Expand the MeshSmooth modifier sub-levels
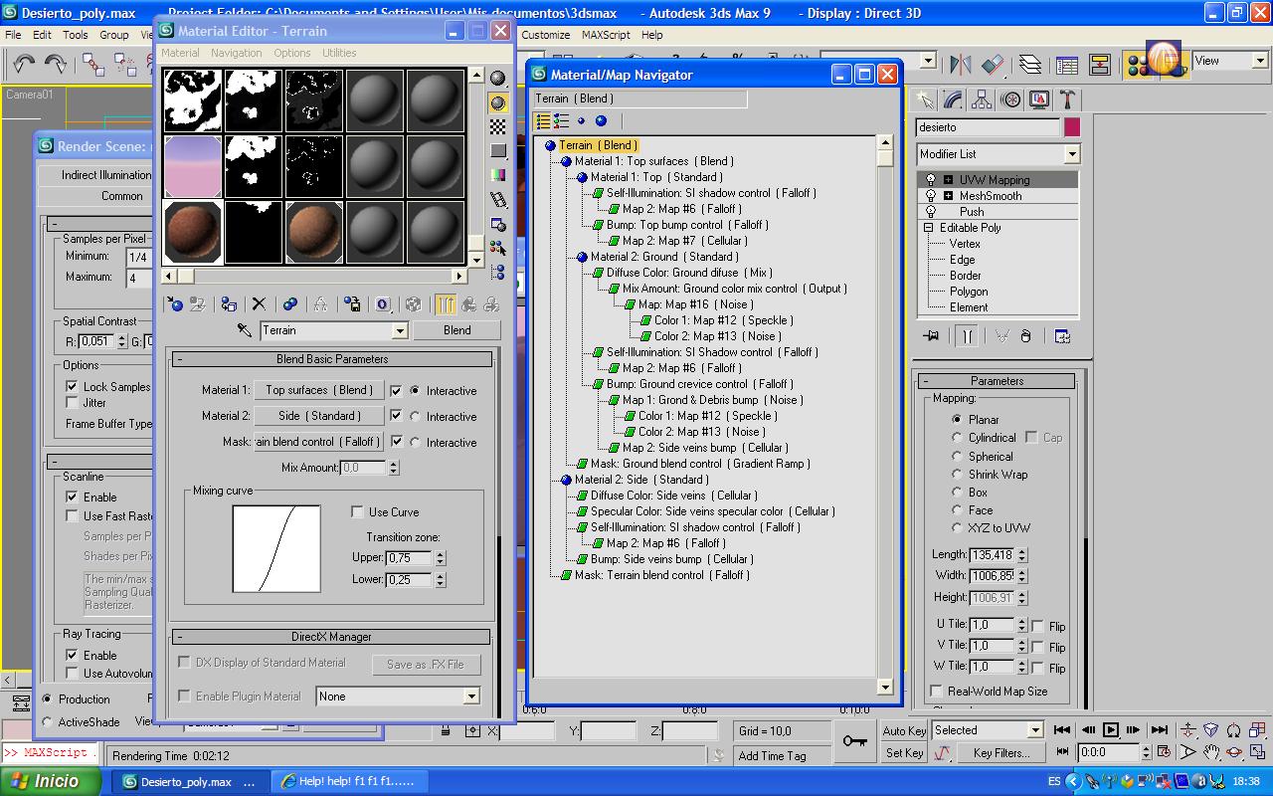The width and height of the screenshot is (1273, 796). point(948,196)
